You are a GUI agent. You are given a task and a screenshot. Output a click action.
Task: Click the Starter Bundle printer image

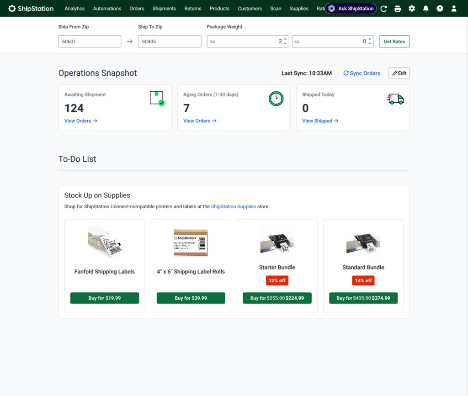277,242
